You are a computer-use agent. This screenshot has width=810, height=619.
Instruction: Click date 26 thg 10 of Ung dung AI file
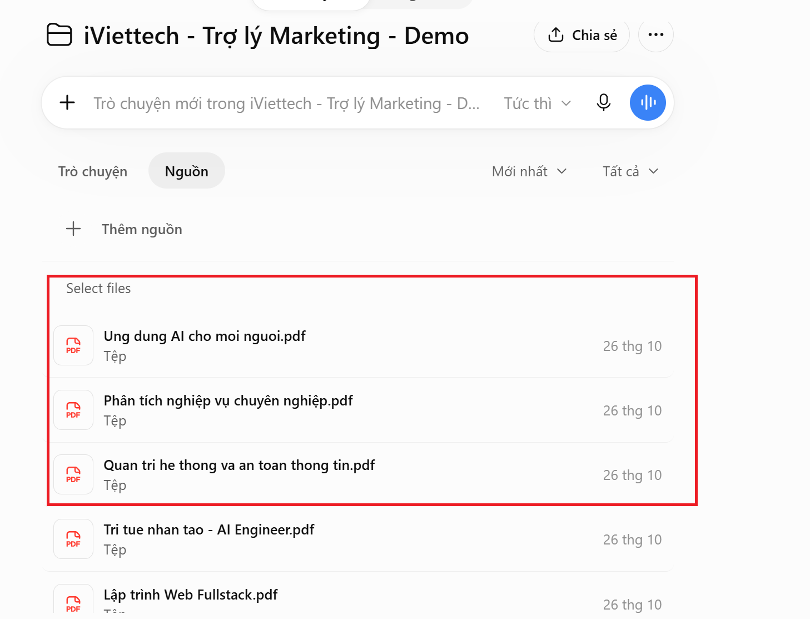click(x=632, y=346)
